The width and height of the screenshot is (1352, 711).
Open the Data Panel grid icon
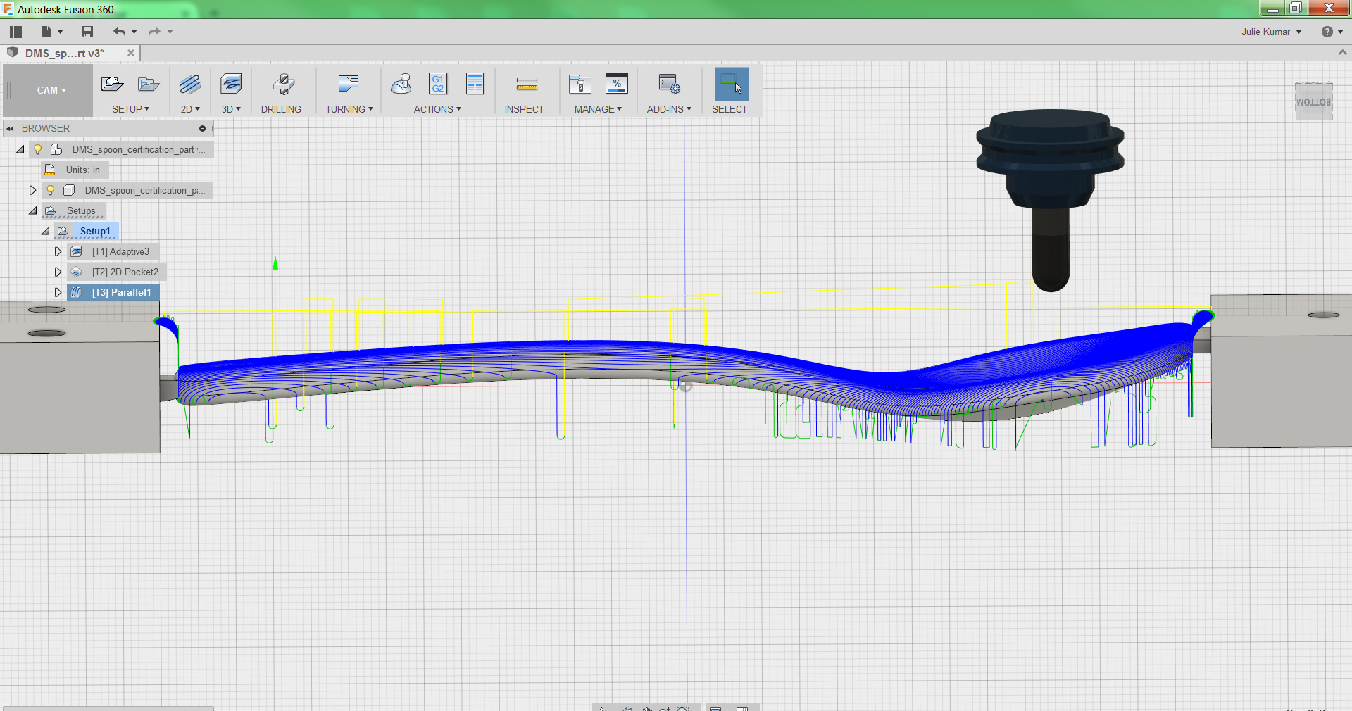pos(15,32)
